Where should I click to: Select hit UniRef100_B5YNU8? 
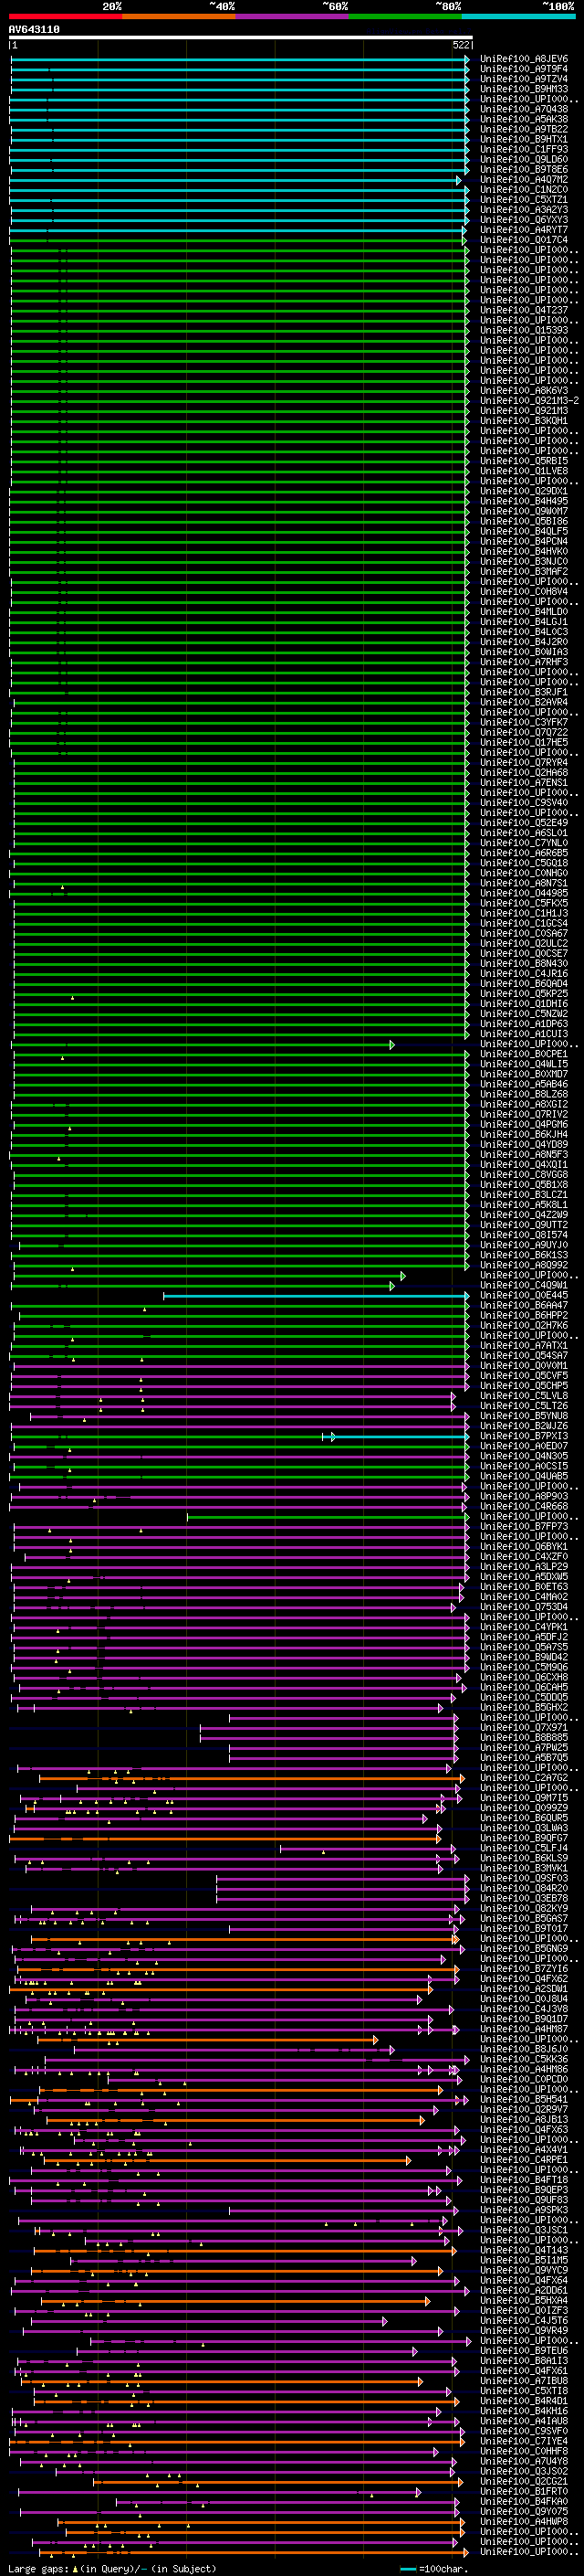point(524,1416)
